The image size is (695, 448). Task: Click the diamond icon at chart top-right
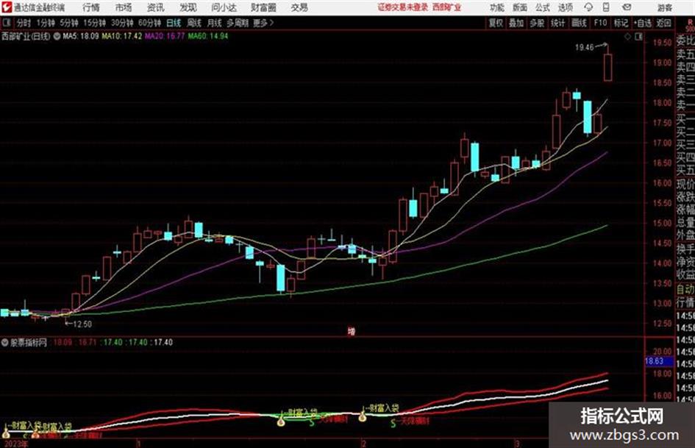coord(627,37)
